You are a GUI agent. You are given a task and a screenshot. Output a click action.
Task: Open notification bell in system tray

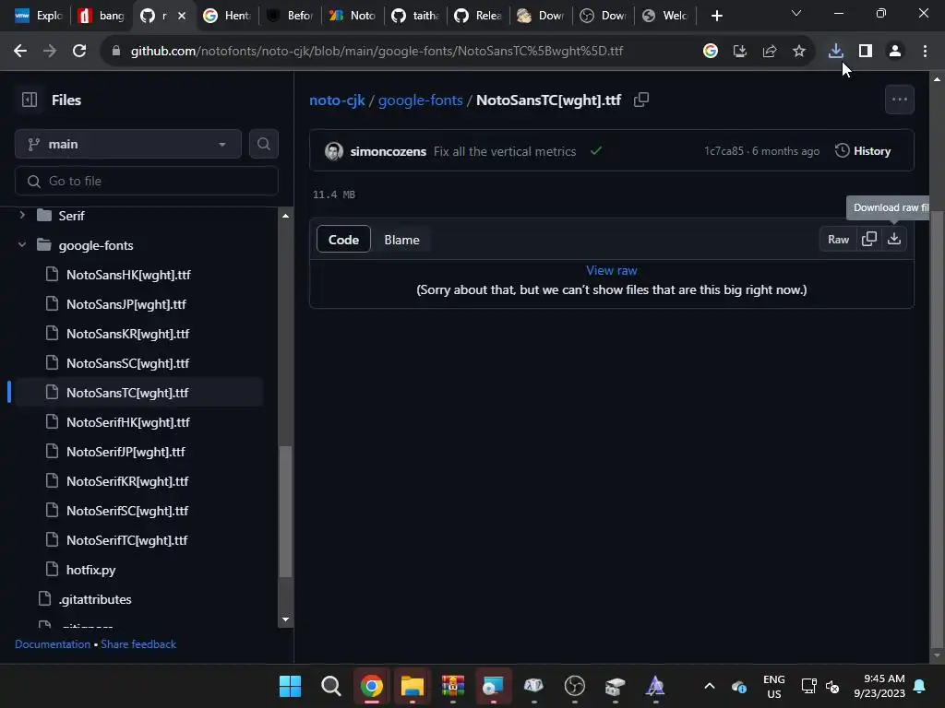pos(920,686)
